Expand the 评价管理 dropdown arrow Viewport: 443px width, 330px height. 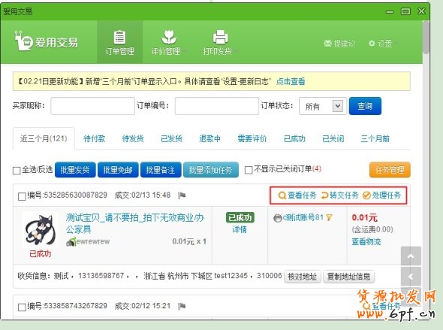click(185, 51)
